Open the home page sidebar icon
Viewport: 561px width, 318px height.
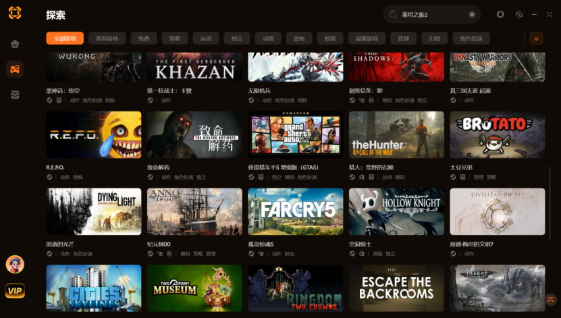point(15,44)
